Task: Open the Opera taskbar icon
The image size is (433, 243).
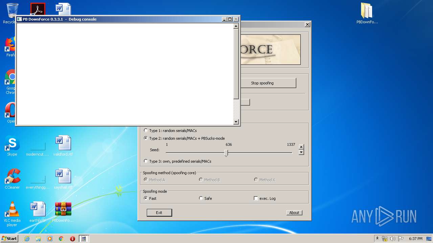Action: pos(72,239)
